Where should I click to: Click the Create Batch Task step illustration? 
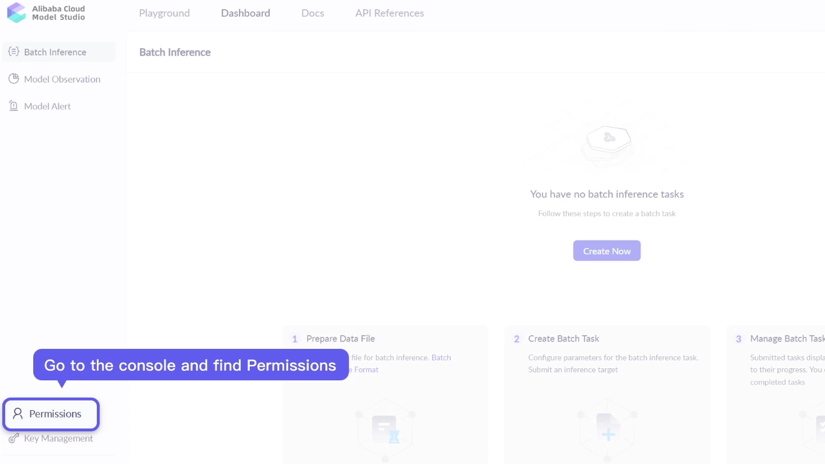tap(607, 430)
